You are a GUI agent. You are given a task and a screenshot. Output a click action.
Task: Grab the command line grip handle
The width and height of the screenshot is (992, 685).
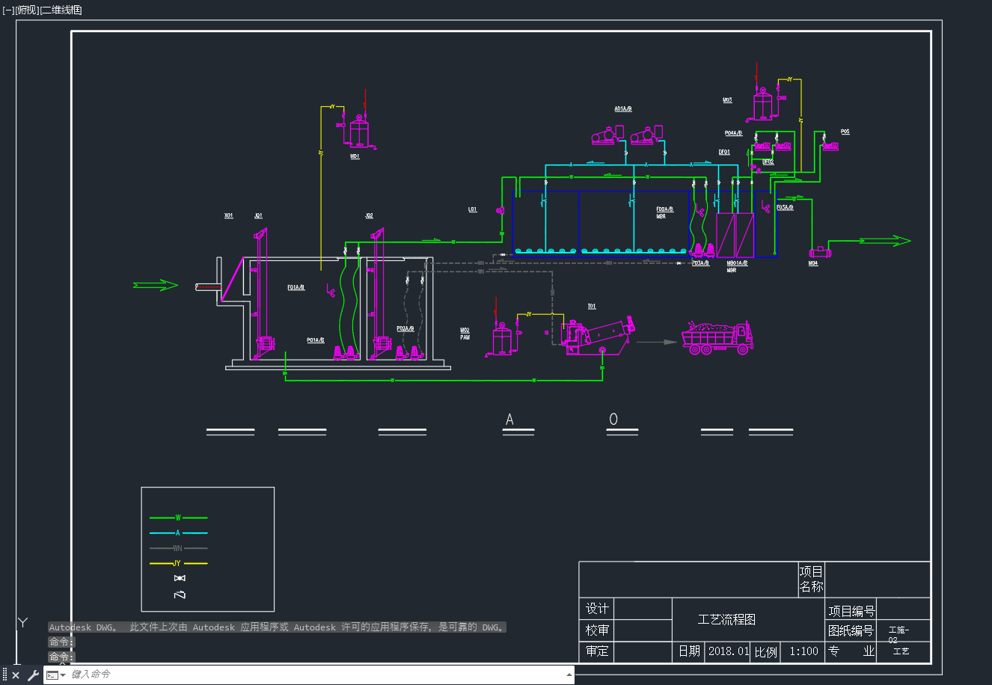click(4, 675)
